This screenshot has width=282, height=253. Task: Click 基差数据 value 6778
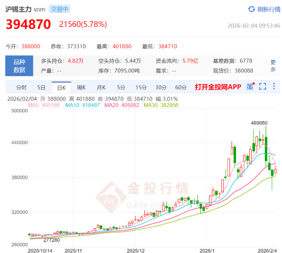coord(246,61)
